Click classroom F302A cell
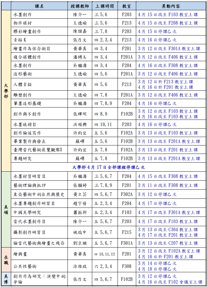207x287 pixels. click(127, 195)
